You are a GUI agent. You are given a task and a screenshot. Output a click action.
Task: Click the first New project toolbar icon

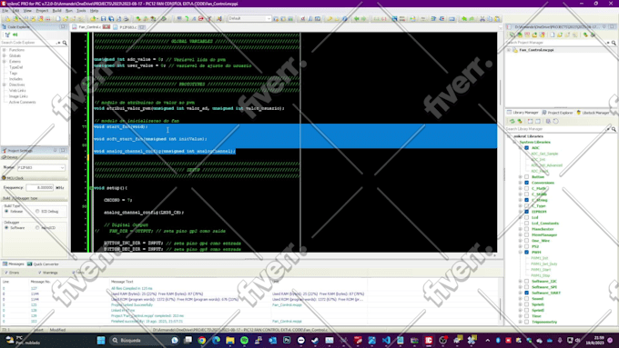click(x=7, y=18)
